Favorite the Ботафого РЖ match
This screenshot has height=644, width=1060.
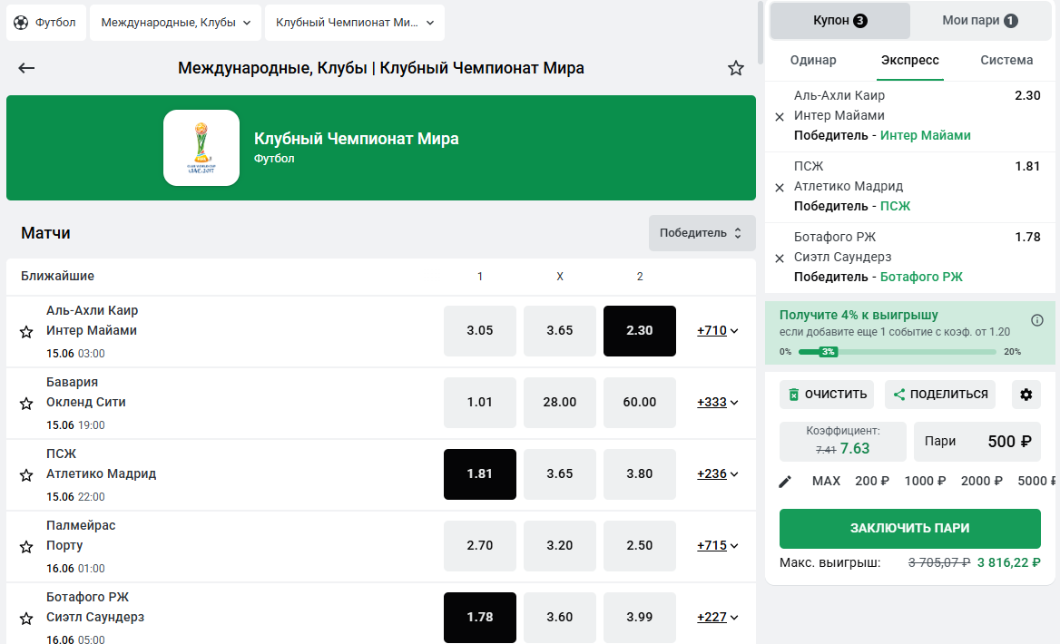click(26, 619)
